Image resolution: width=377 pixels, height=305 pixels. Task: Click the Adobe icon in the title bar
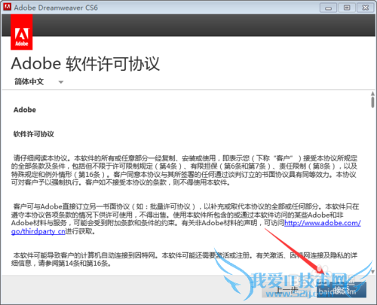pos(7,7)
